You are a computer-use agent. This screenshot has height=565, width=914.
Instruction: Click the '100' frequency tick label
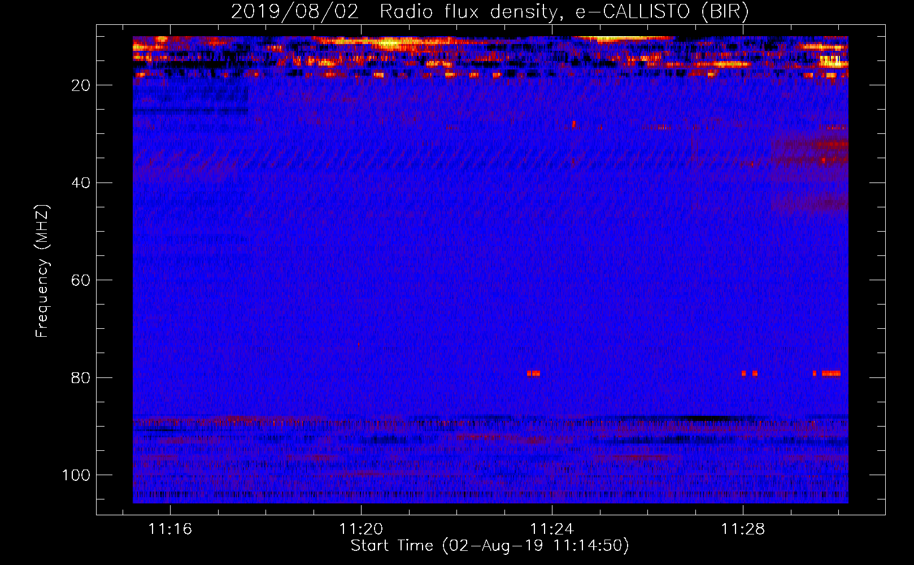(x=76, y=475)
